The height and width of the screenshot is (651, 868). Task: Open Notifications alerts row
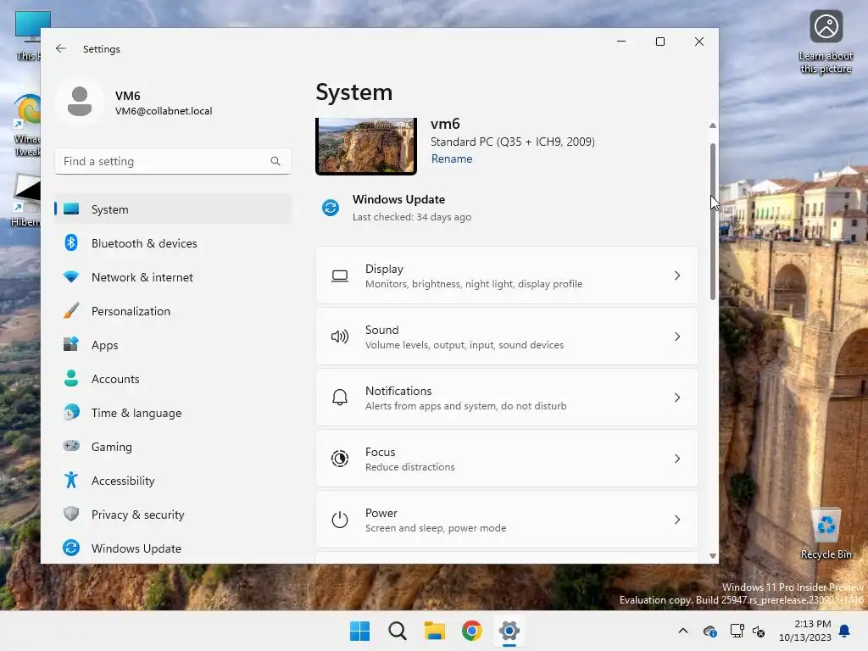tap(507, 398)
